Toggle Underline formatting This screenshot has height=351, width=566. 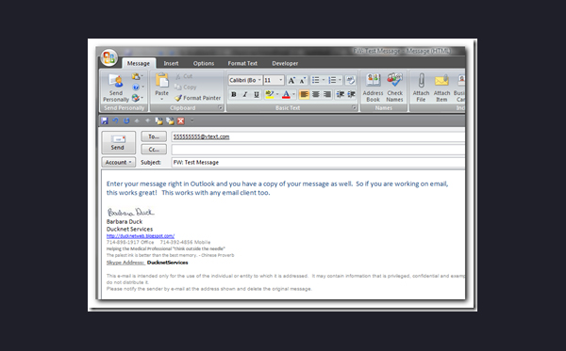pyautogui.click(x=256, y=94)
